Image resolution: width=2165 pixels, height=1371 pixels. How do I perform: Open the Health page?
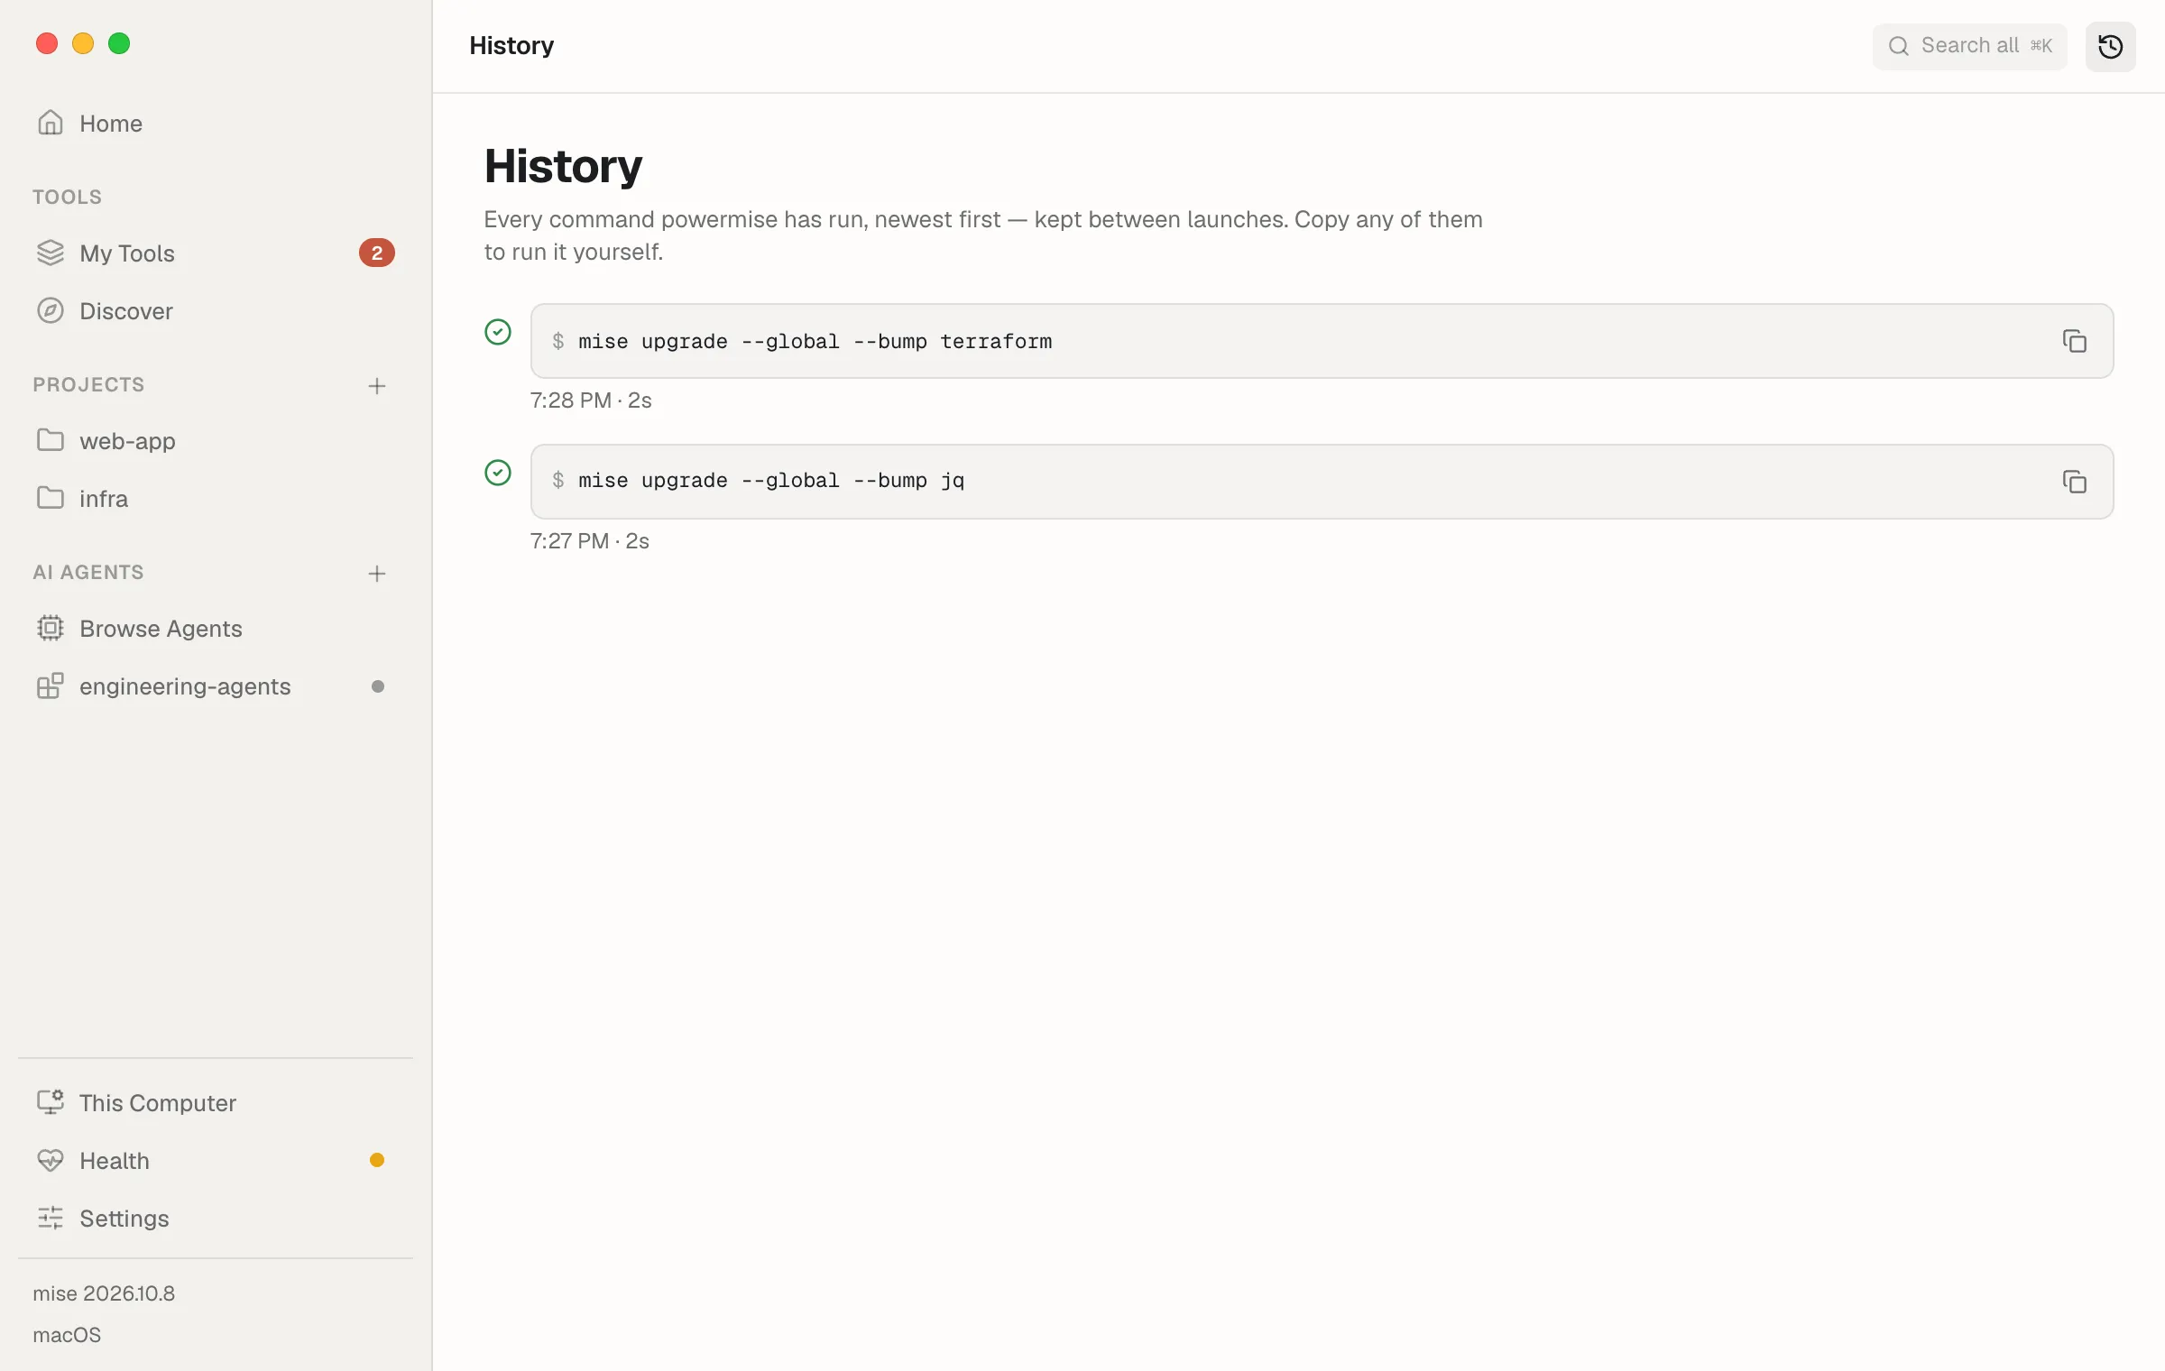pos(215,1160)
